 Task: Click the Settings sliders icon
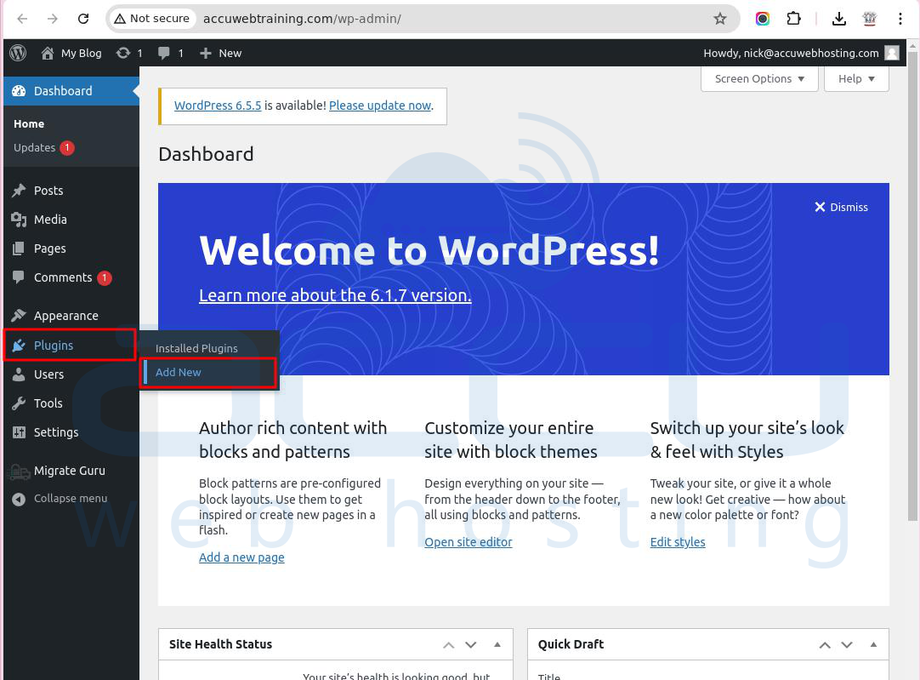[19, 432]
